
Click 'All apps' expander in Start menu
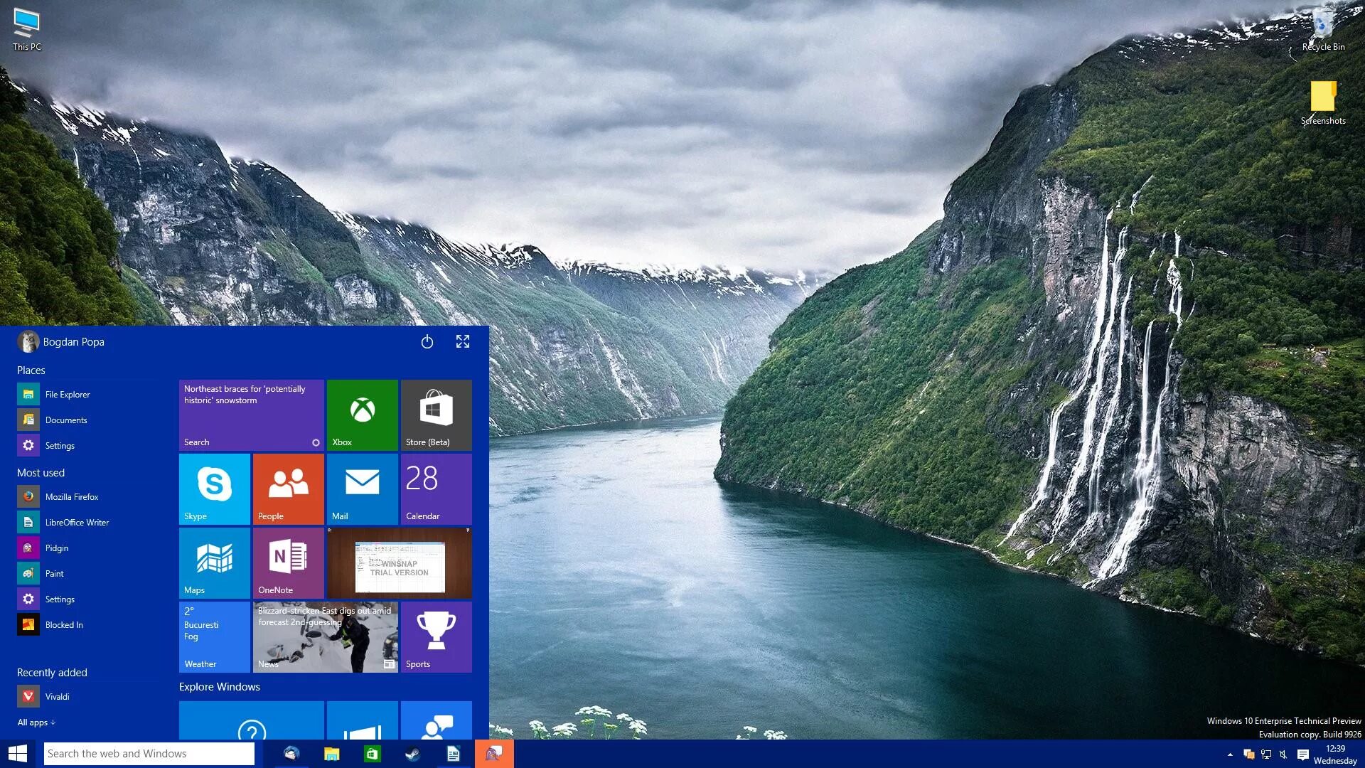[36, 722]
